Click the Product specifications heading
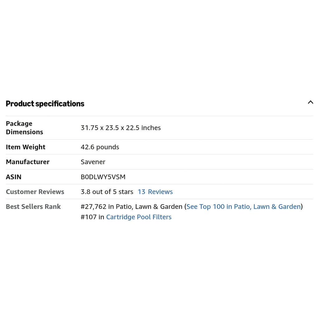Viewport: 319px width, 319px height. [45, 104]
